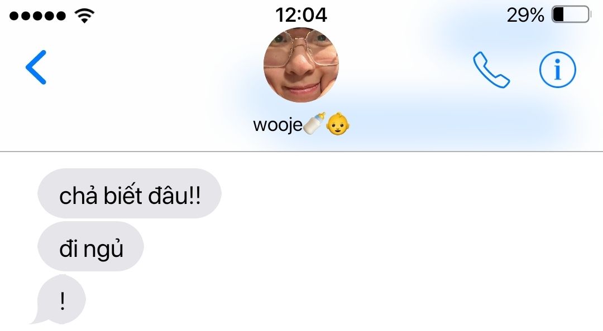Image resolution: width=603 pixels, height=331 pixels.
Task: Select the "!" message bubble
Action: pyautogui.click(x=61, y=299)
